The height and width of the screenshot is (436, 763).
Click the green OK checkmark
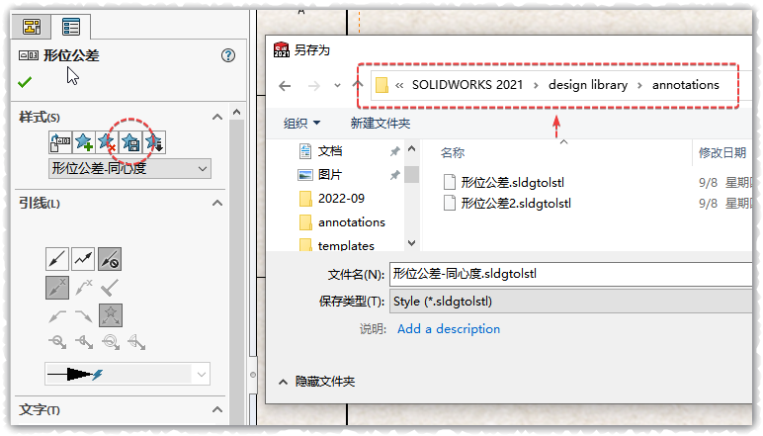pos(25,82)
